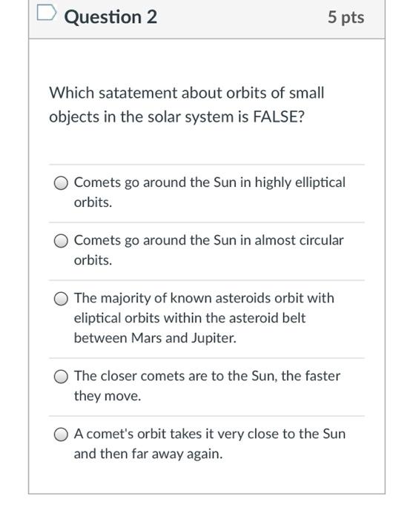This screenshot has width=413, height=519.
Task: Click the '5 pts' points label
Action: click(x=346, y=18)
